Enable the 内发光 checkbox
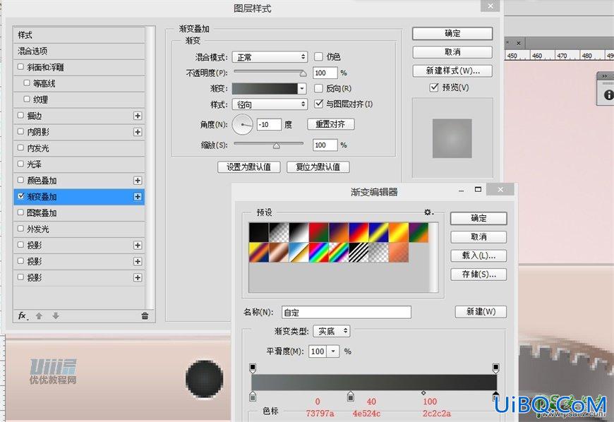The width and height of the screenshot is (614, 422). pos(20,148)
